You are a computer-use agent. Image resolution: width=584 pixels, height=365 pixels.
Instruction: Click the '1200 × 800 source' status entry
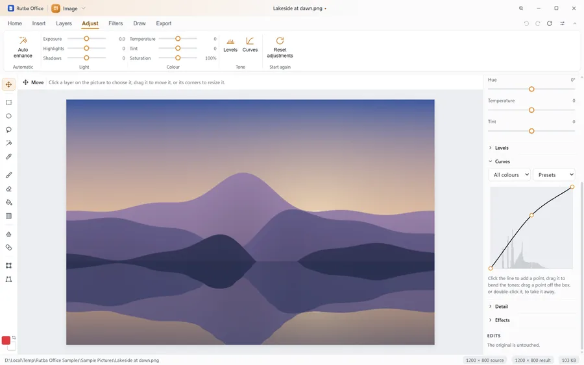point(485,360)
